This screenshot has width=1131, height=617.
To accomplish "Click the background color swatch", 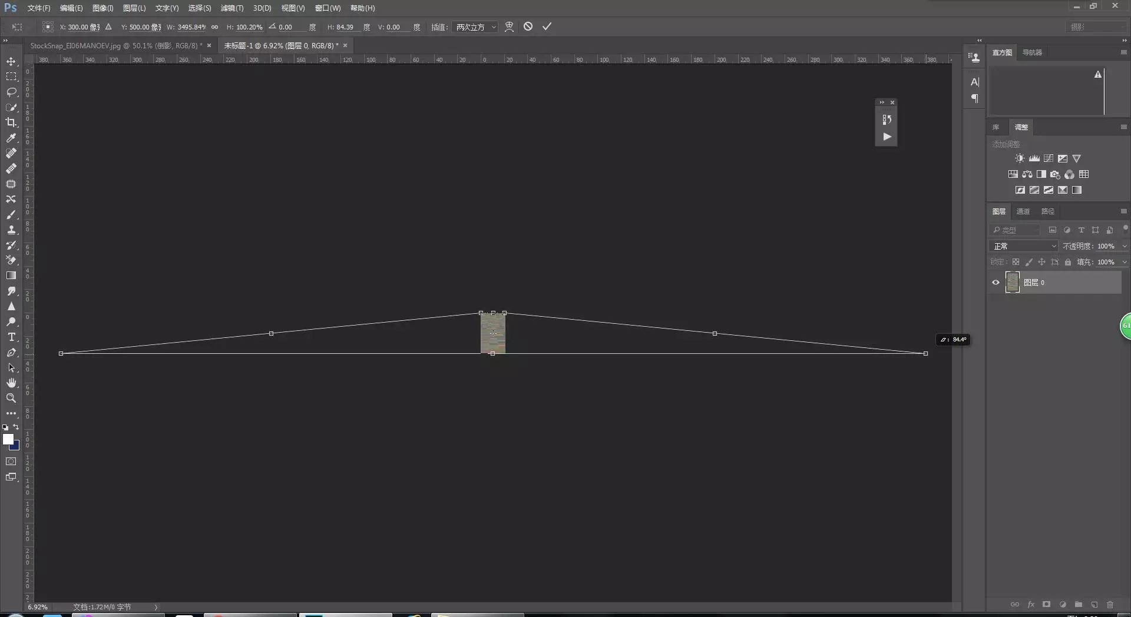I will (x=16, y=447).
